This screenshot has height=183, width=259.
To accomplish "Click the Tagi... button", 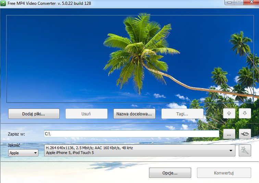I will [182, 114].
